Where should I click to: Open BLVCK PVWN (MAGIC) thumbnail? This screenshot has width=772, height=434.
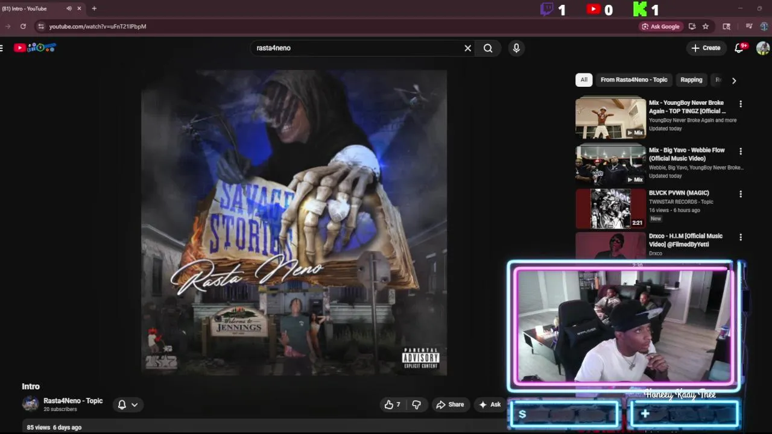click(610, 209)
